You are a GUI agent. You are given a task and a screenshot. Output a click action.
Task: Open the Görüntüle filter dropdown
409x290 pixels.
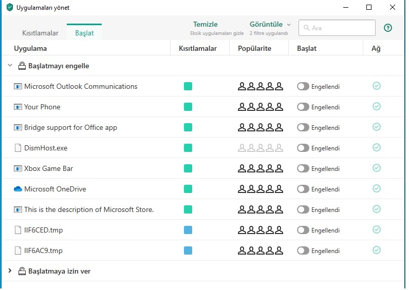pyautogui.click(x=270, y=25)
